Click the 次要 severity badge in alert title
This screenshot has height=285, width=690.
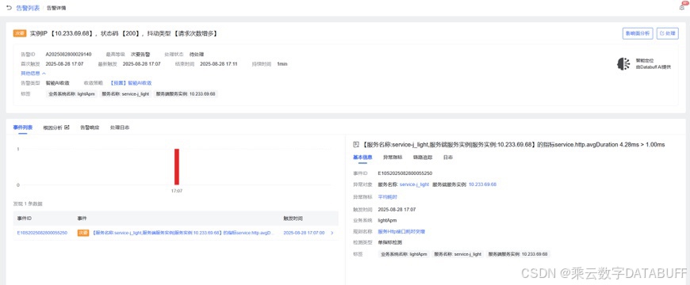pyautogui.click(x=21, y=33)
